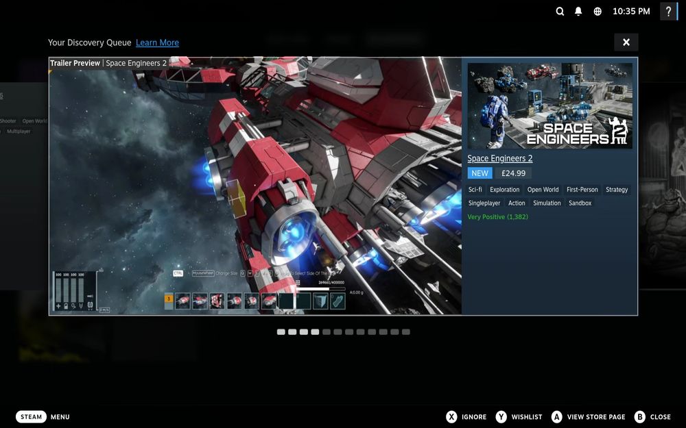Select the Simulation tag

point(547,203)
